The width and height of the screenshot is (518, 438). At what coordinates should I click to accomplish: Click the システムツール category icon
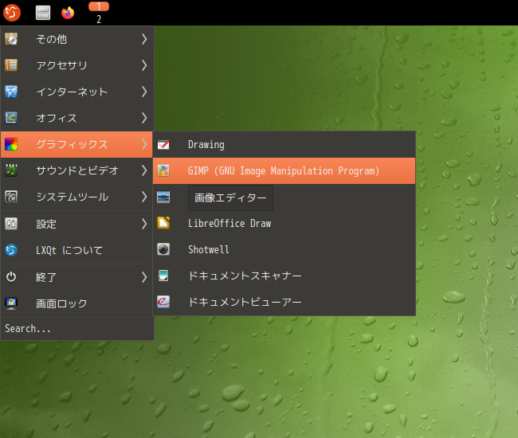pyautogui.click(x=11, y=197)
